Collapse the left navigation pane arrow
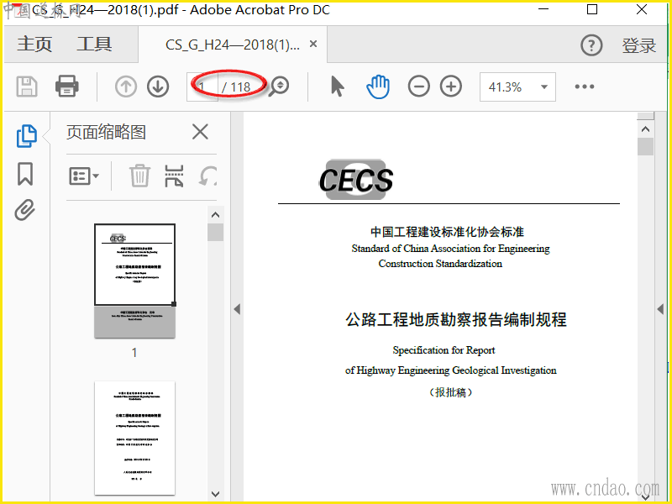 point(237,309)
